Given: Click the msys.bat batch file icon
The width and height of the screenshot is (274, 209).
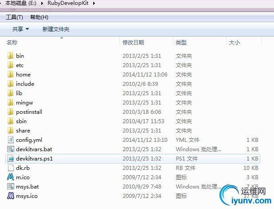Looking at the screenshot, I should click(11, 186).
